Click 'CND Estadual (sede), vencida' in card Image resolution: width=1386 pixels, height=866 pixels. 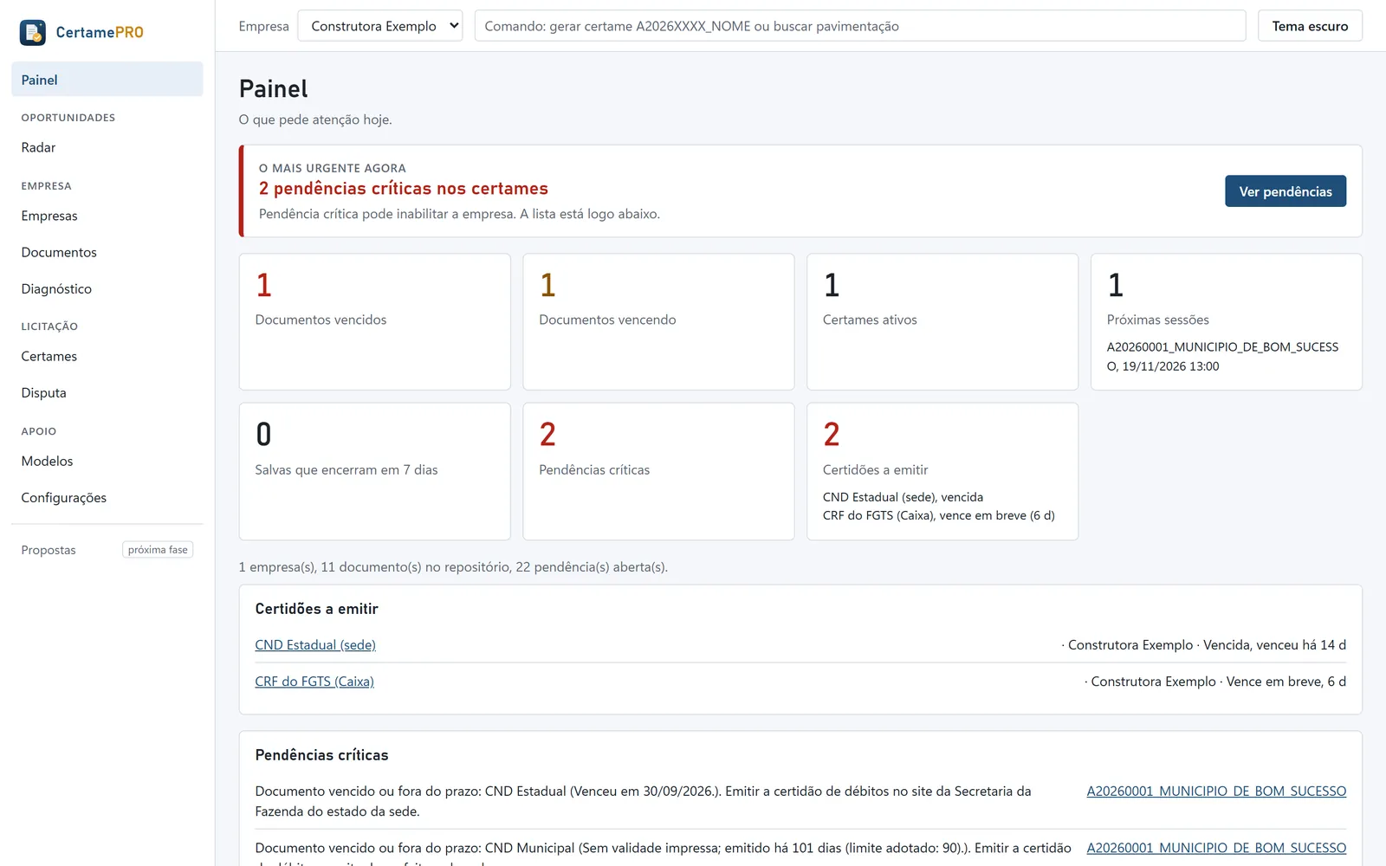tap(903, 497)
